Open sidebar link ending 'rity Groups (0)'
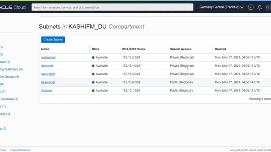The image size is (271, 152). coord(9,77)
